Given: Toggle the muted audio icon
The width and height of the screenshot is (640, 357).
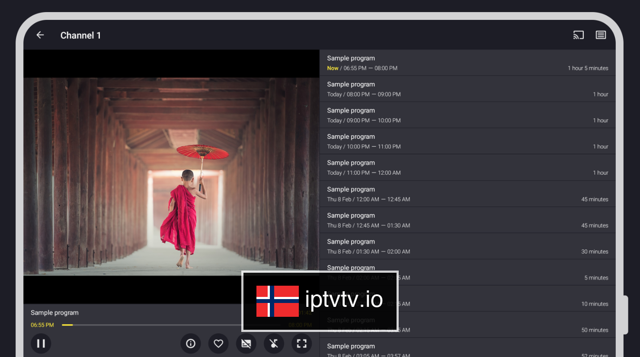Looking at the screenshot, I should pos(274,344).
